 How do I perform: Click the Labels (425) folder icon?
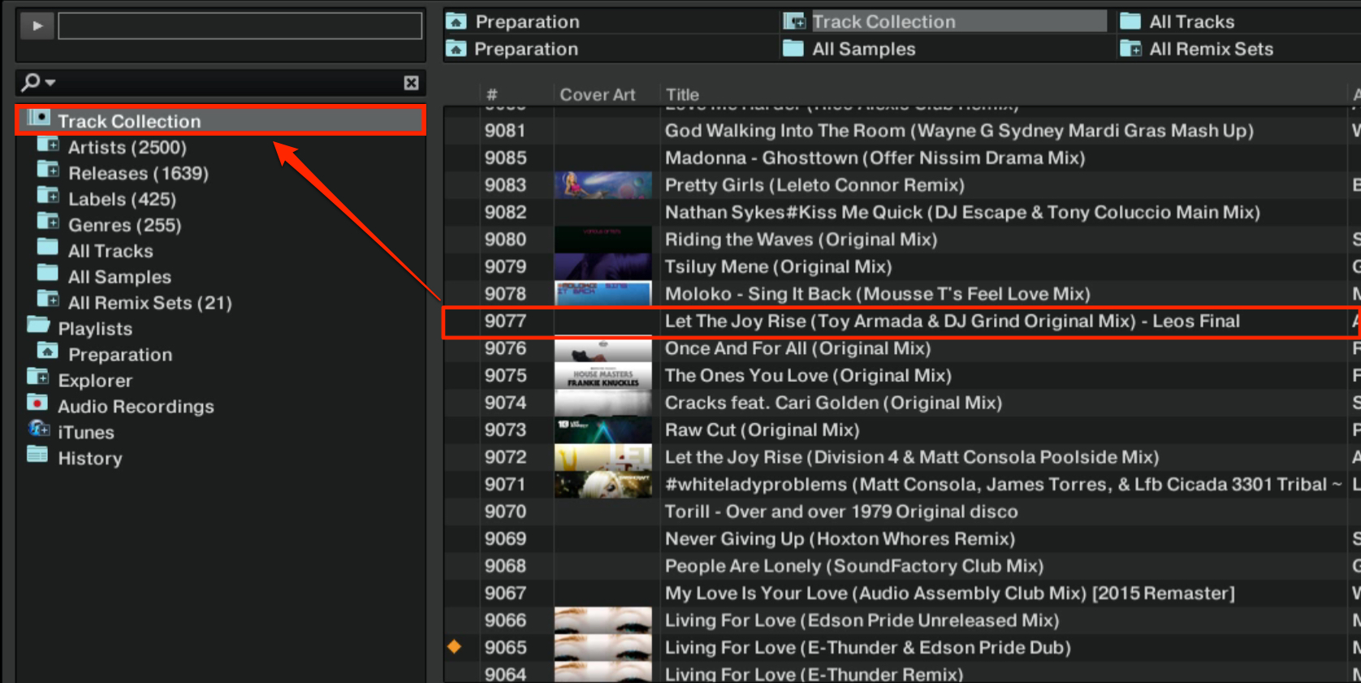click(x=48, y=197)
